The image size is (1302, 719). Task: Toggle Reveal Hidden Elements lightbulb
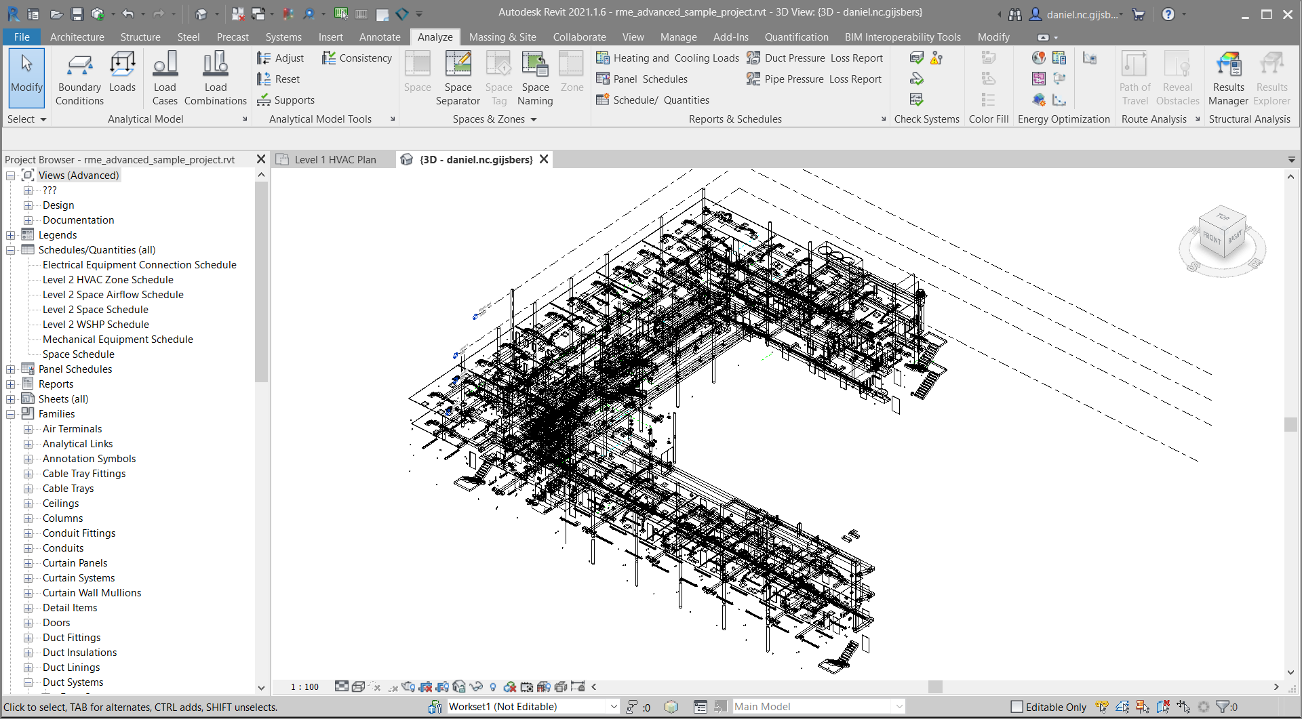tap(493, 686)
